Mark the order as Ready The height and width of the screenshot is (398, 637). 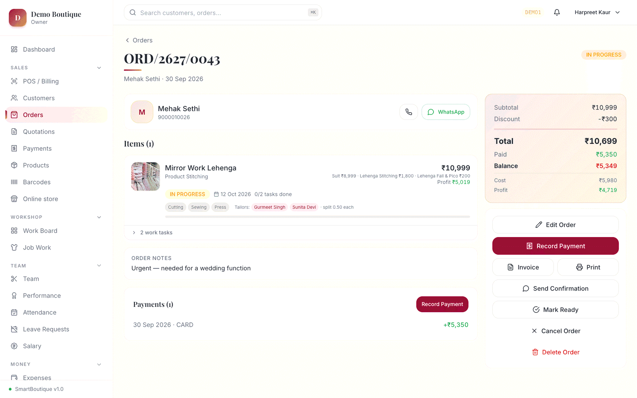(x=556, y=310)
